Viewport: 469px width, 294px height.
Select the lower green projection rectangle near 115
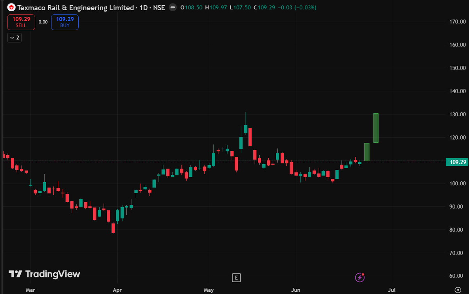pos(367,152)
